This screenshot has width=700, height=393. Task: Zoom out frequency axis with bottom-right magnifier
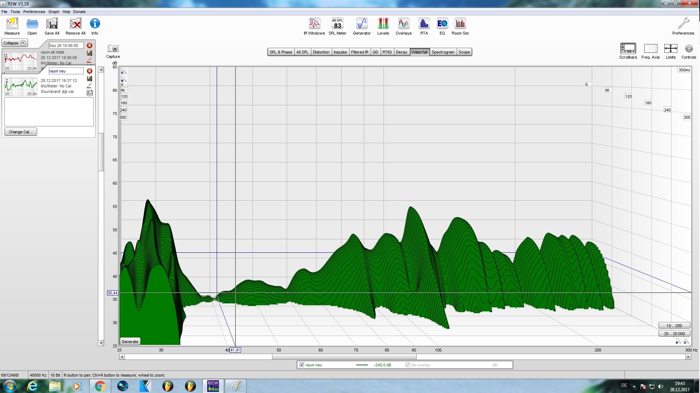point(678,341)
